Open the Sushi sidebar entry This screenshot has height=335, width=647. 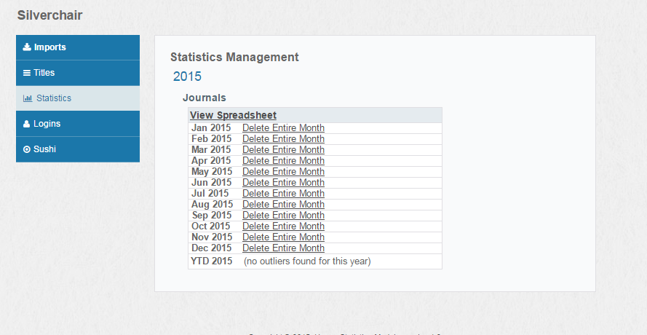tap(78, 149)
